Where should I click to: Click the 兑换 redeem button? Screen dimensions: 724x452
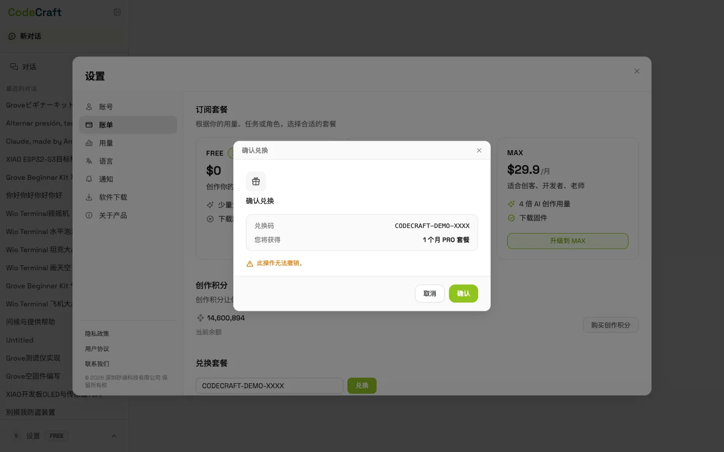click(362, 386)
